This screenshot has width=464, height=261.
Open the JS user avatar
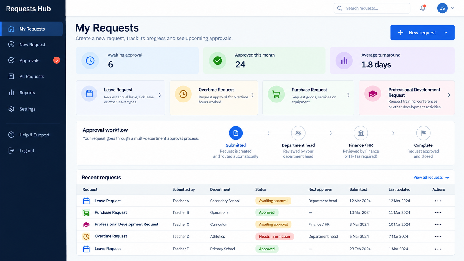click(x=442, y=8)
